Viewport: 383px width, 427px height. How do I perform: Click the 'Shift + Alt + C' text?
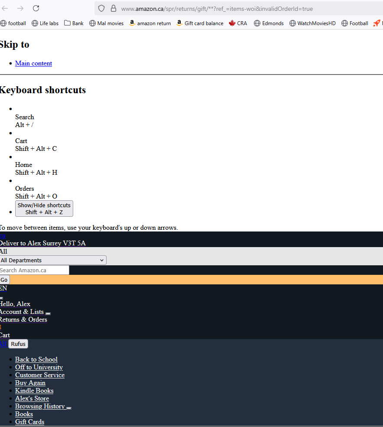point(36,149)
